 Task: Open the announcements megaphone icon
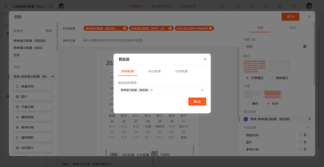pyautogui.click(x=266, y=6)
